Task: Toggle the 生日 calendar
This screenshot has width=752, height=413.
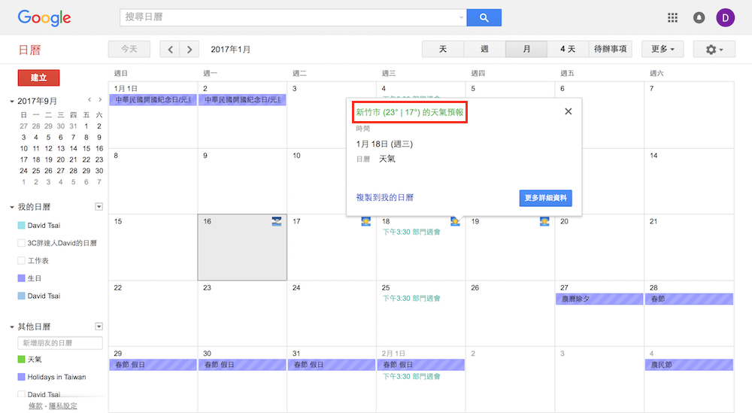Action: [21, 278]
